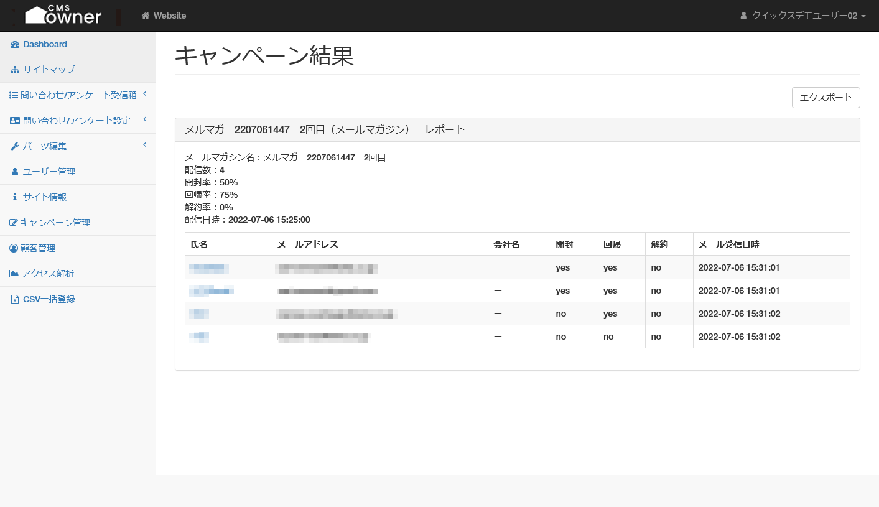This screenshot has width=879, height=507.
Task: Click the home icon beside Website
Action: pyautogui.click(x=146, y=16)
